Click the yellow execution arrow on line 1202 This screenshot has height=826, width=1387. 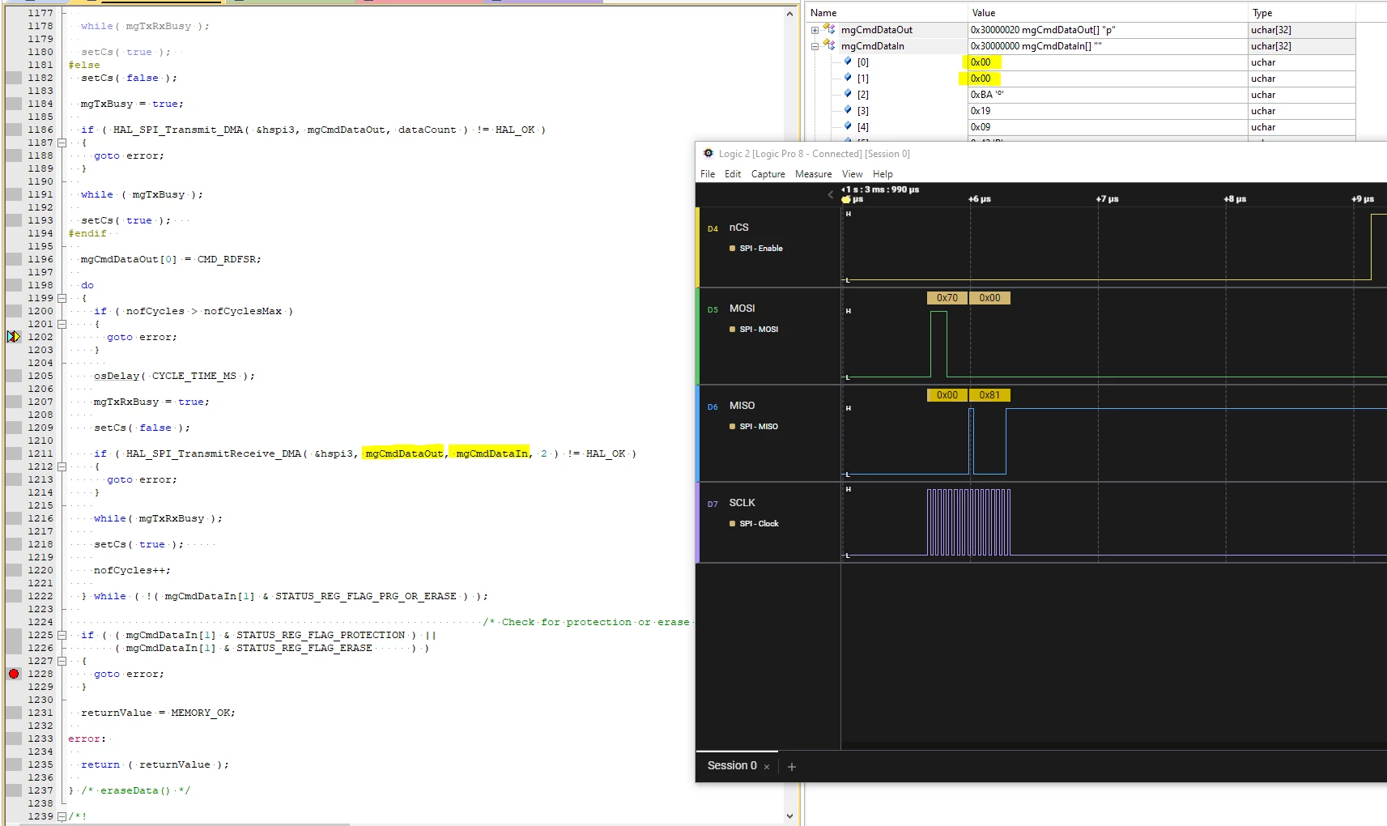(14, 336)
